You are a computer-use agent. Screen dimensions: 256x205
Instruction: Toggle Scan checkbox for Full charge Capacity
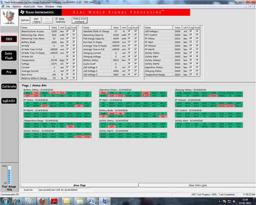[x=135, y=38]
